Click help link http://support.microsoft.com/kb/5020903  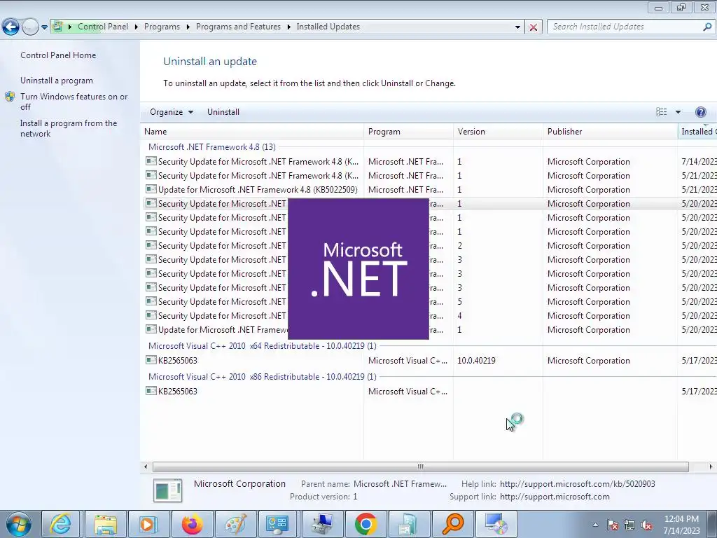coord(577,484)
